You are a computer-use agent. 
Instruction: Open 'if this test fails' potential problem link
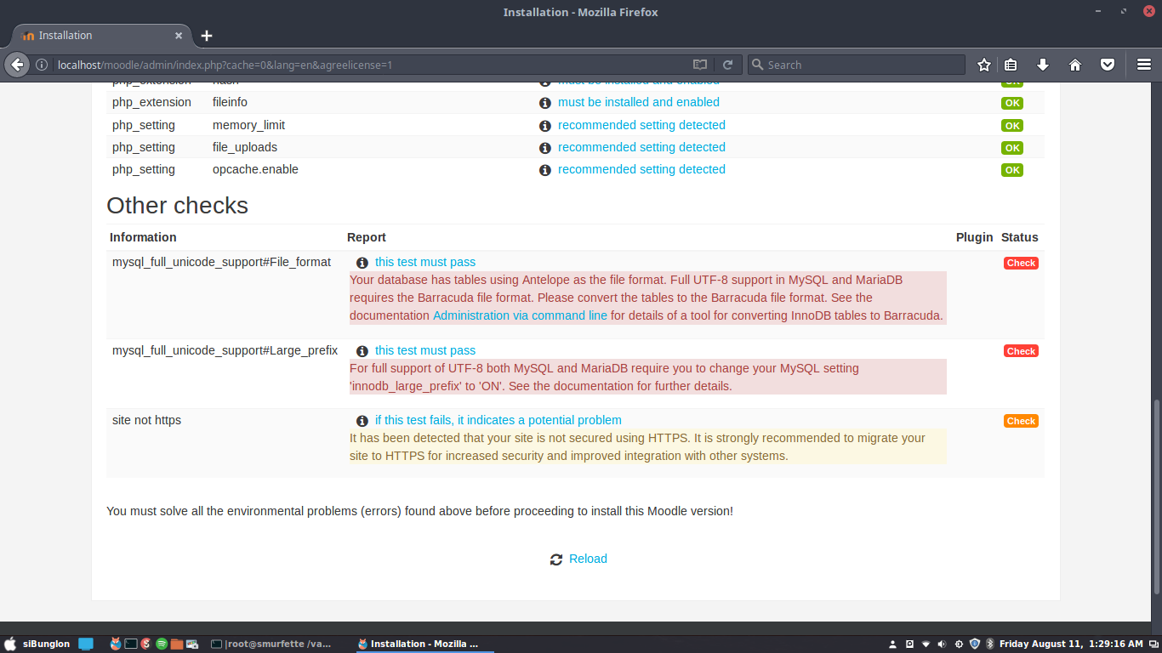click(x=498, y=420)
